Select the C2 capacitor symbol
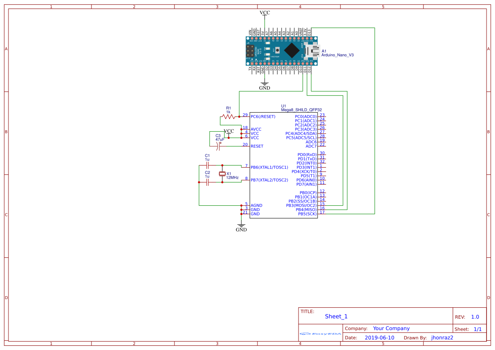 pos(207,182)
